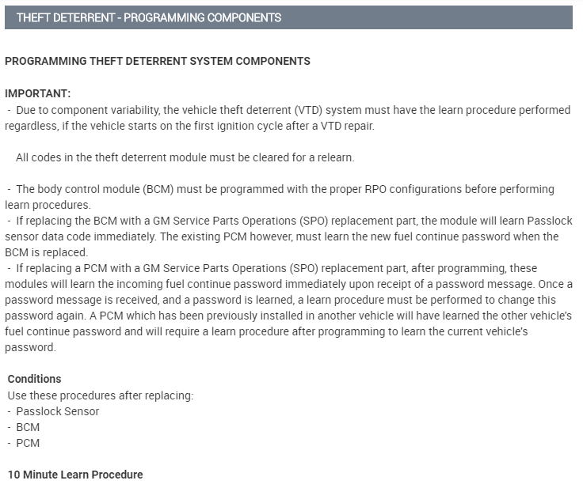
Task: Click the Passlock Sensor list item
Action: 58,411
